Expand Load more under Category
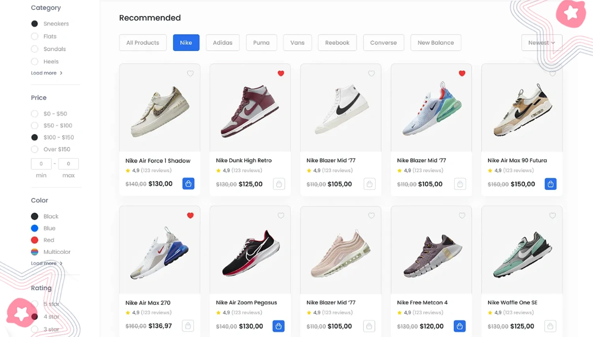 [x=47, y=73]
